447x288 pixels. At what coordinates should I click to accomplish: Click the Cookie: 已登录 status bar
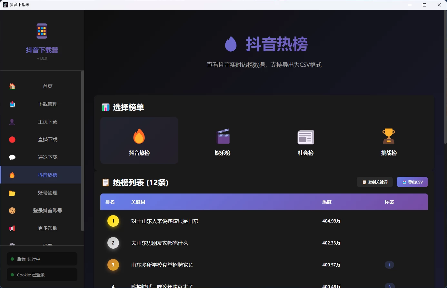click(42, 274)
